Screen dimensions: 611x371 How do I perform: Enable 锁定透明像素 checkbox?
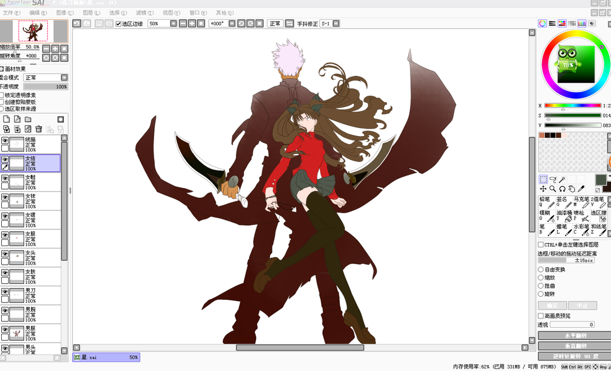point(2,95)
